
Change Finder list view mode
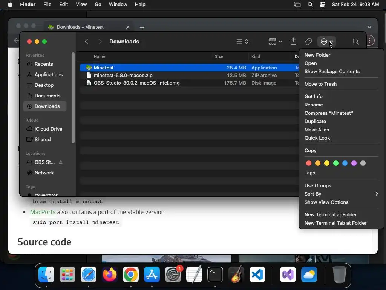(x=242, y=42)
